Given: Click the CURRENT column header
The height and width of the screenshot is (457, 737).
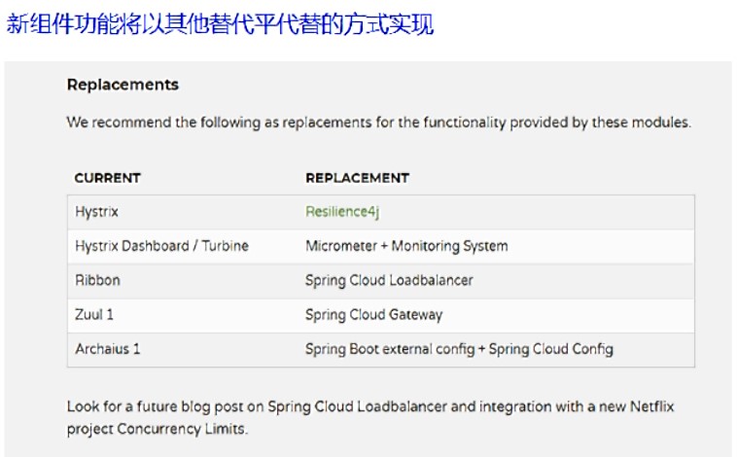Looking at the screenshot, I should coord(108,178).
